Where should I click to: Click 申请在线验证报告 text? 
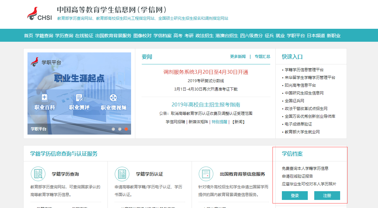(297, 176)
